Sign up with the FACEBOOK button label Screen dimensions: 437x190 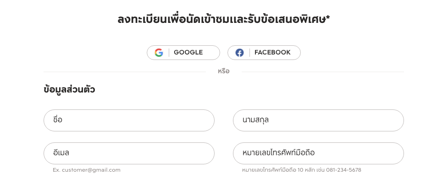(272, 53)
